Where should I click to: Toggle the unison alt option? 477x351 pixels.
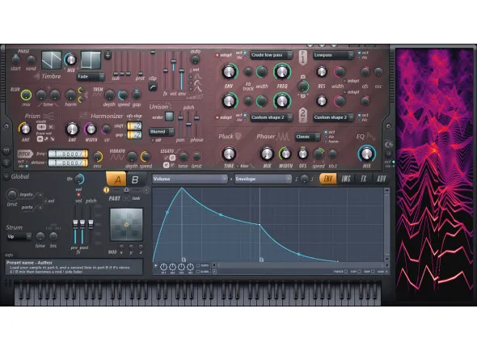(x=153, y=141)
